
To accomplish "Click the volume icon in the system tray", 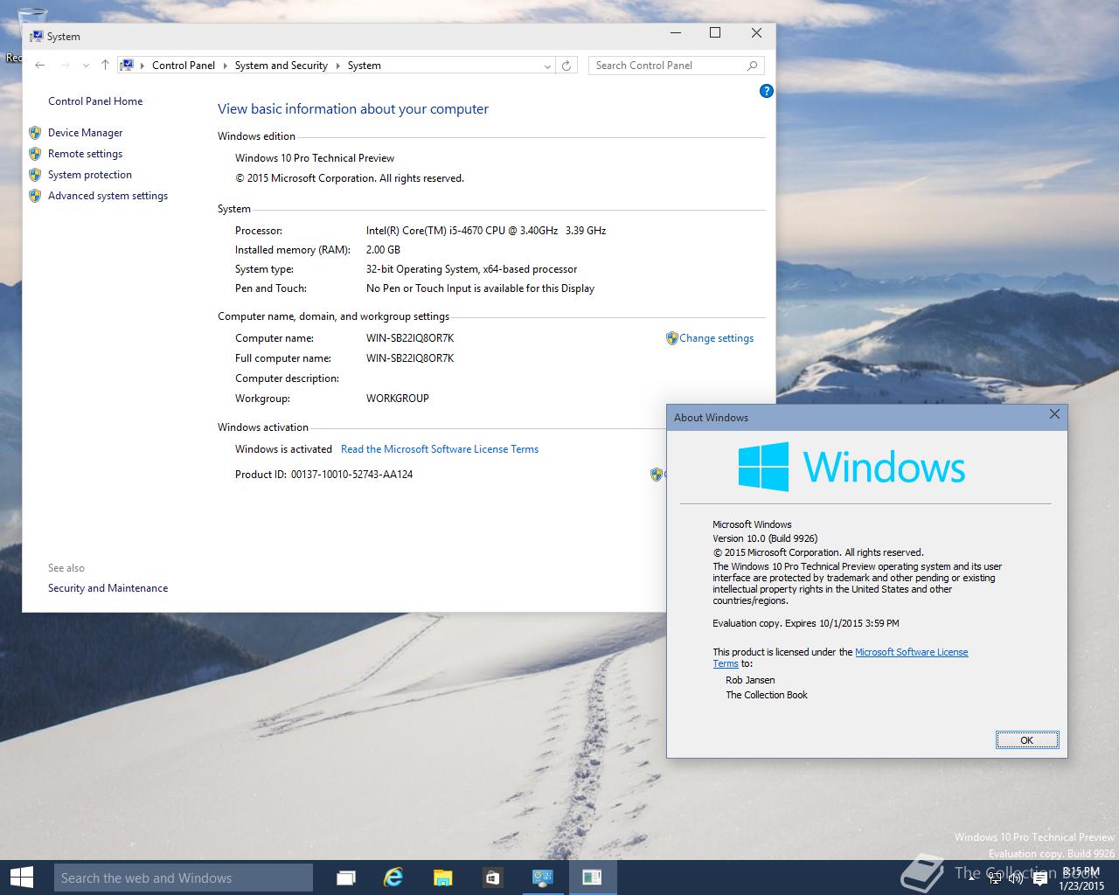I will coord(1016,878).
